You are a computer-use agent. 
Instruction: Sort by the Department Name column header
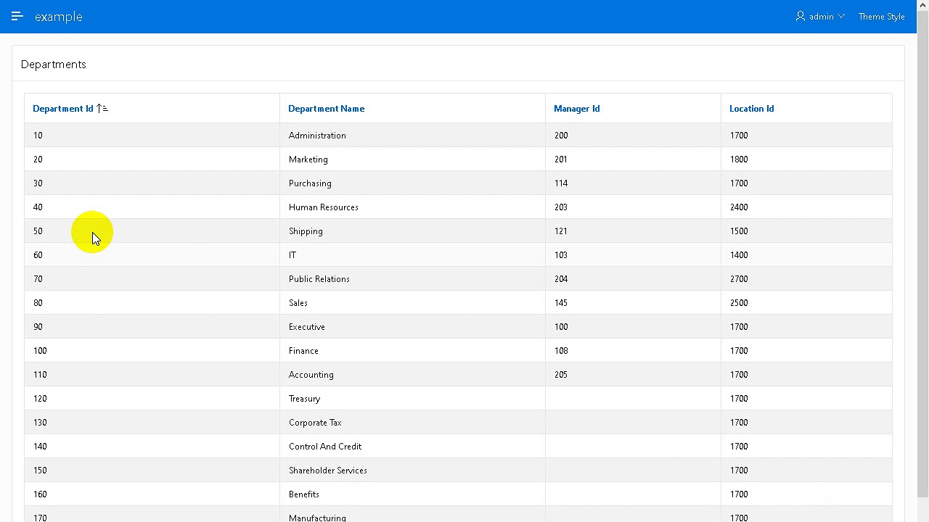[327, 109]
